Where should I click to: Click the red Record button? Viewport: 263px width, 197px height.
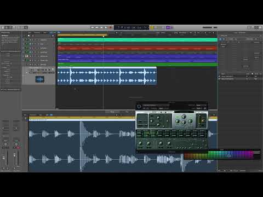pyautogui.click(x=110, y=27)
